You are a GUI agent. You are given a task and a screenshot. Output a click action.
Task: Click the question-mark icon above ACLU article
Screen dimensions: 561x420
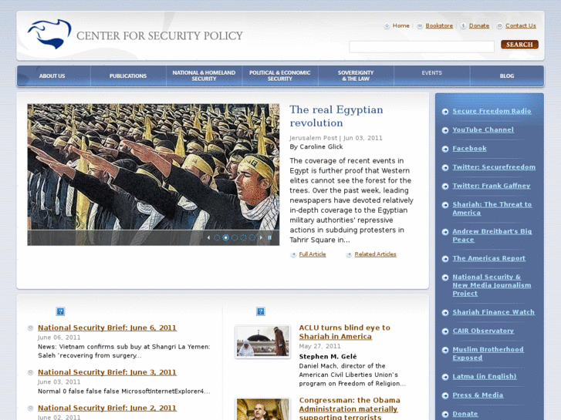tap(261, 311)
